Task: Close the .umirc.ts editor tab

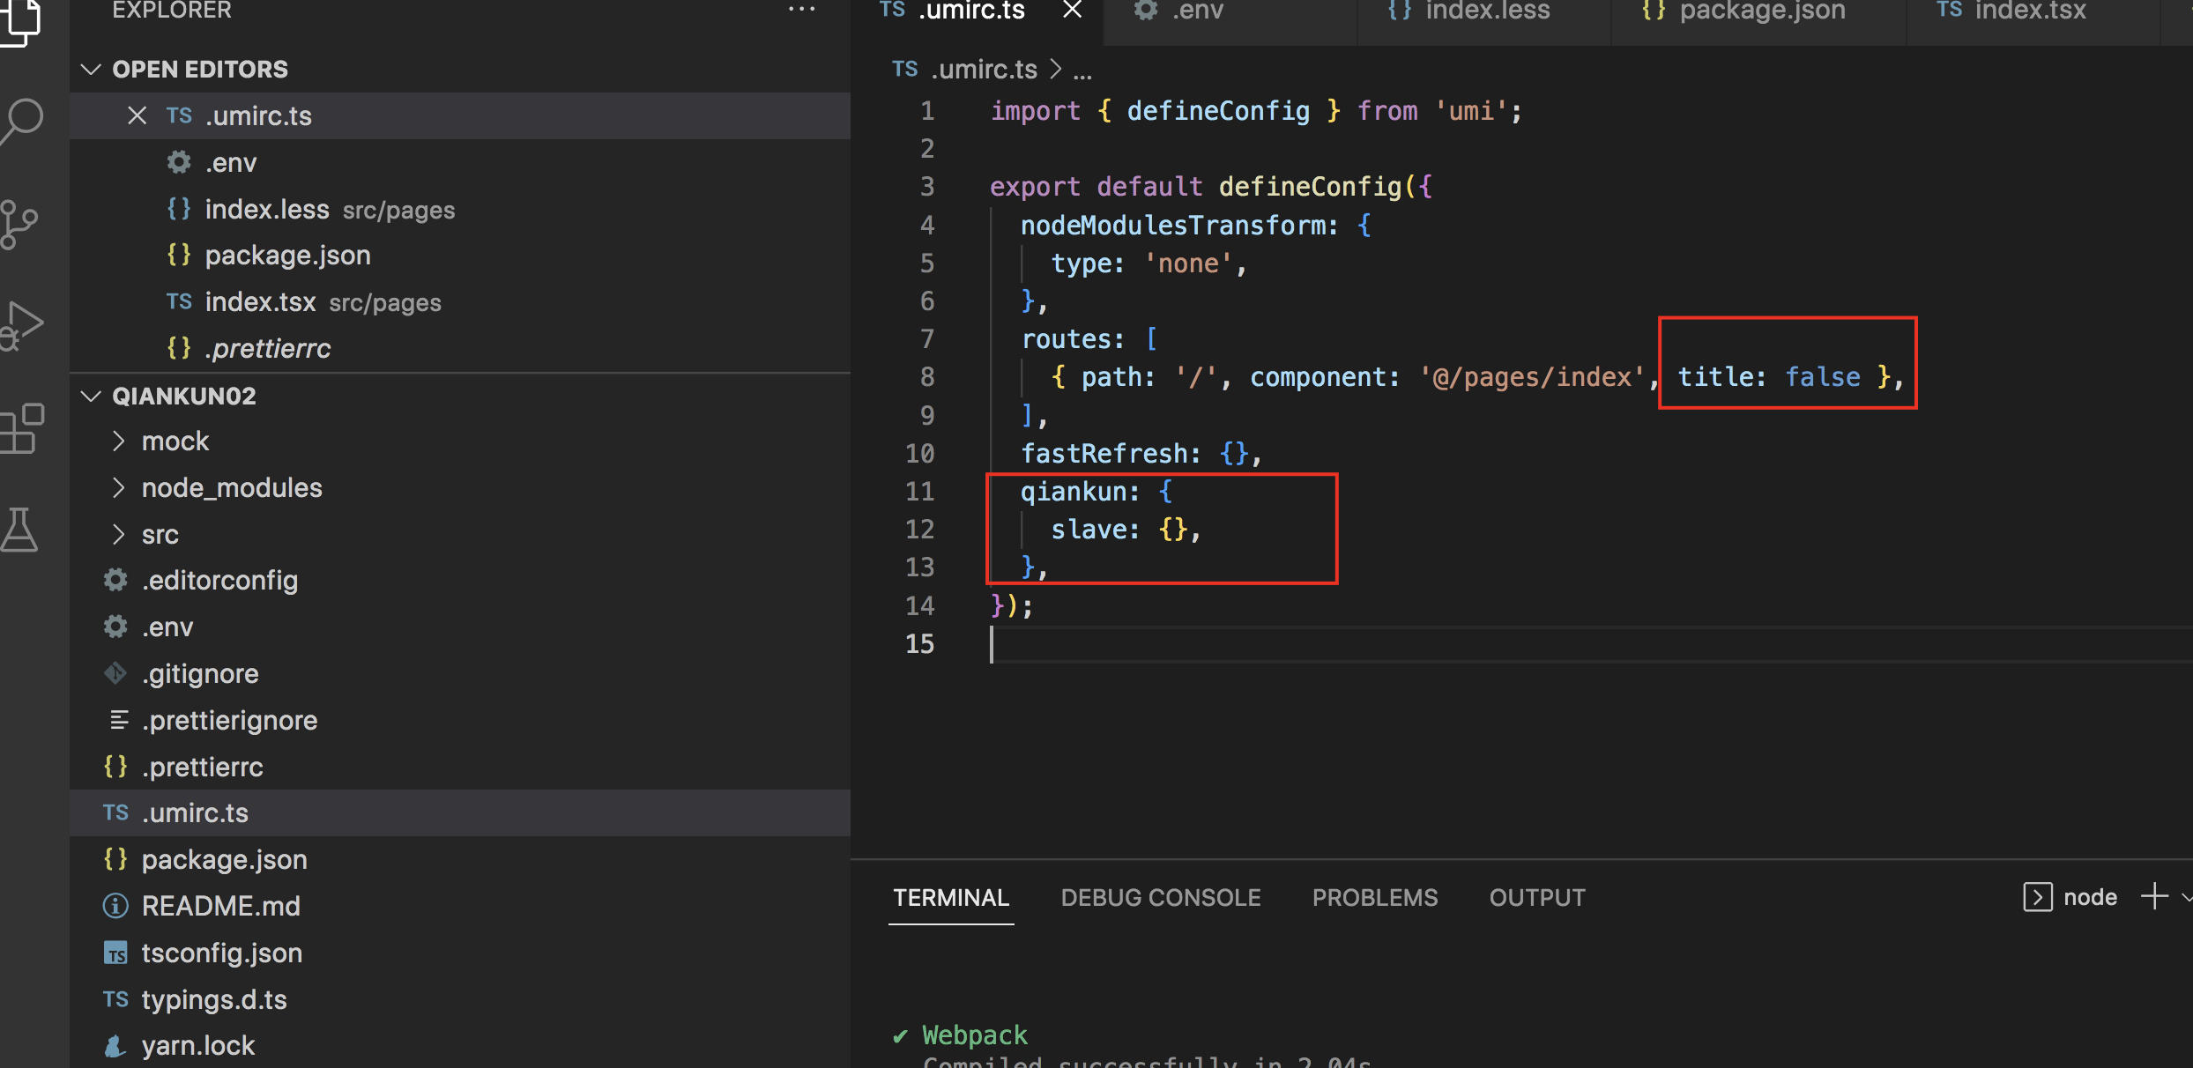Action: click(x=1072, y=11)
